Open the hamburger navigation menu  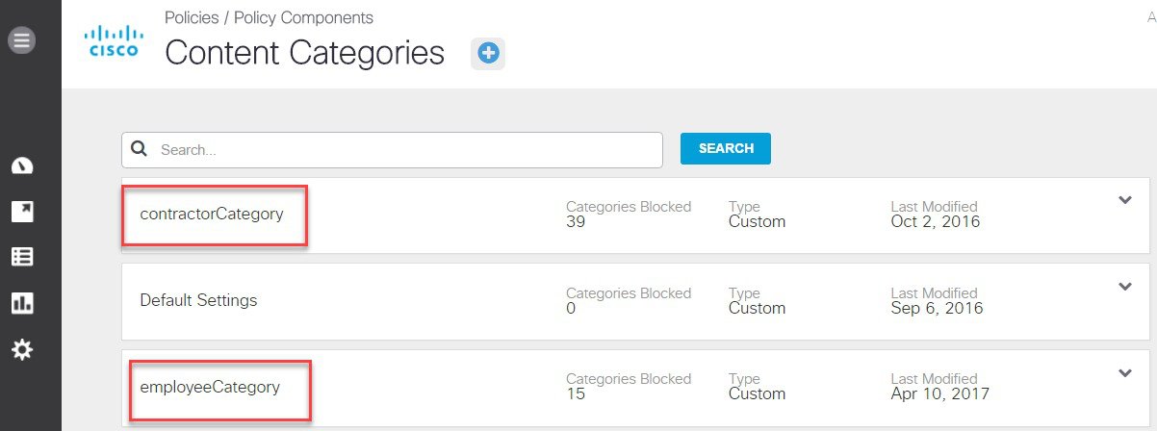pyautogui.click(x=22, y=40)
